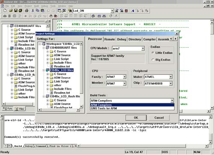Toggle the output window toolbar icon
The height and width of the screenshot is (155, 214).
click(x=64, y=11)
